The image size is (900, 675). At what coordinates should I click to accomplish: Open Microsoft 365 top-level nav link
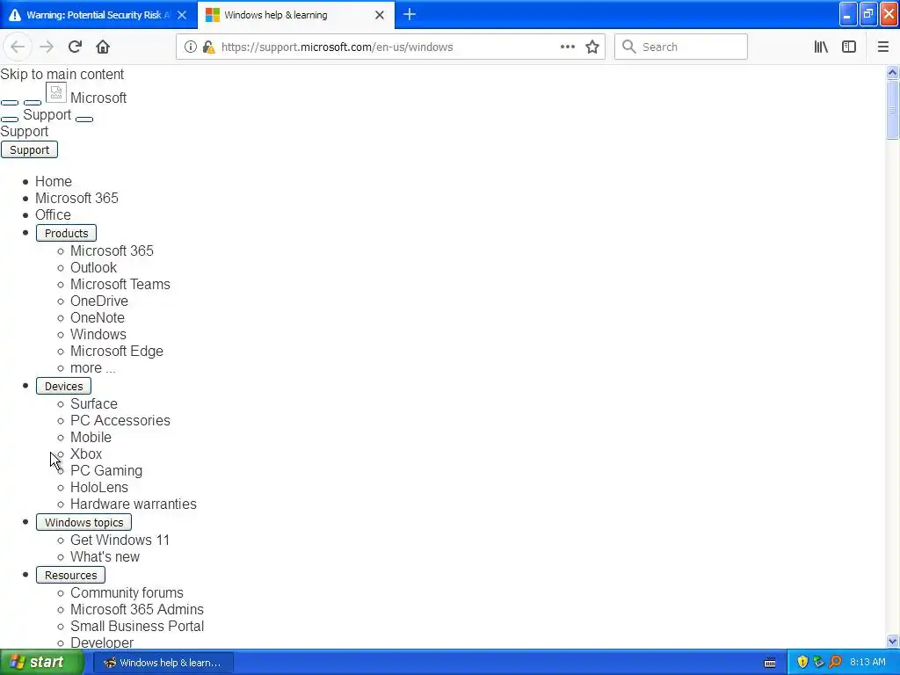[76, 198]
